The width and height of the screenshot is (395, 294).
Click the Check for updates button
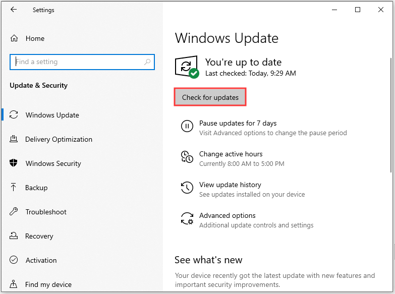[210, 97]
